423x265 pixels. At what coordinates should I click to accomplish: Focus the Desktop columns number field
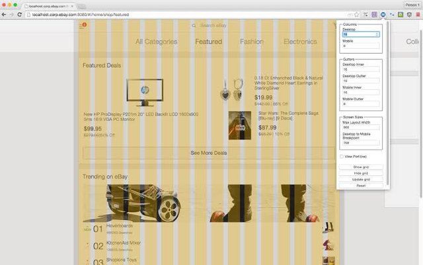point(361,34)
